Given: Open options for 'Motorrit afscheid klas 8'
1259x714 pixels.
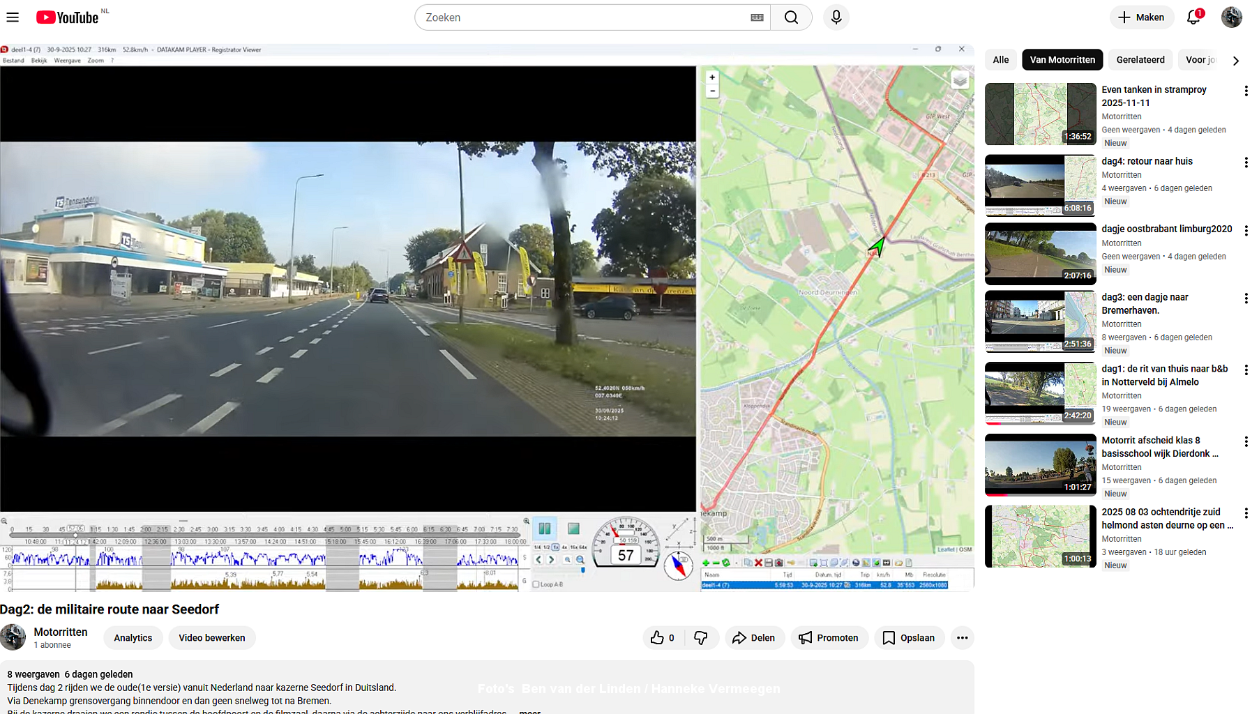Looking at the screenshot, I should (1246, 441).
